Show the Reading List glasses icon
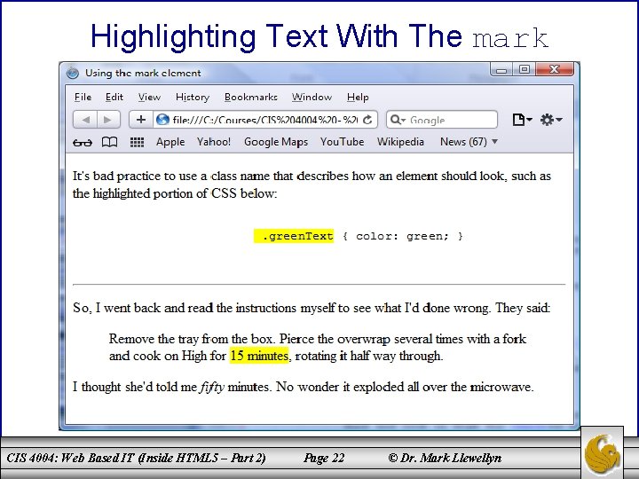639x479 pixels. [83, 142]
